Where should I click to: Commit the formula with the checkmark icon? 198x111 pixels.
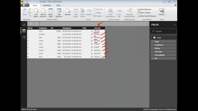coord(37,24)
